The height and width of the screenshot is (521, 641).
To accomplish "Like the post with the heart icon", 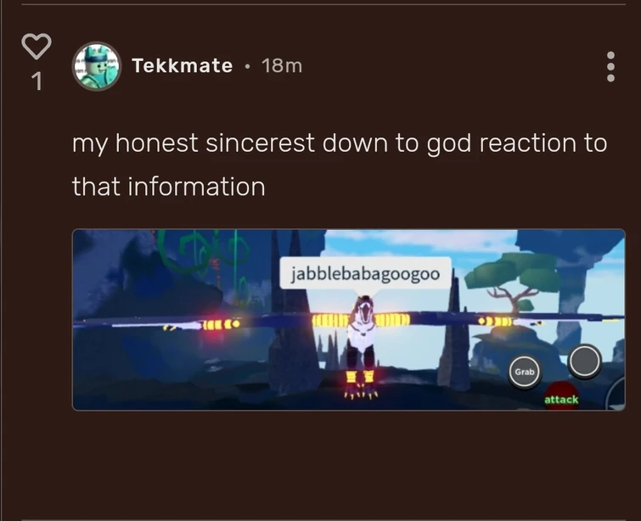I will pyautogui.click(x=37, y=46).
